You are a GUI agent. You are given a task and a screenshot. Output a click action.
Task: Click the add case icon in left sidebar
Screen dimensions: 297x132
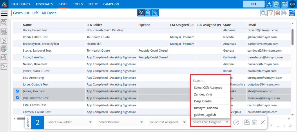pyautogui.click(x=4, y=32)
